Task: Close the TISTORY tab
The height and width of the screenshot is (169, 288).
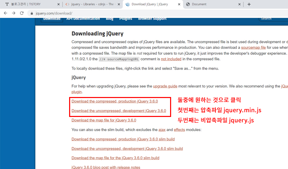Action: click(x=58, y=4)
